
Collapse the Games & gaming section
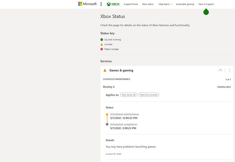point(220,70)
